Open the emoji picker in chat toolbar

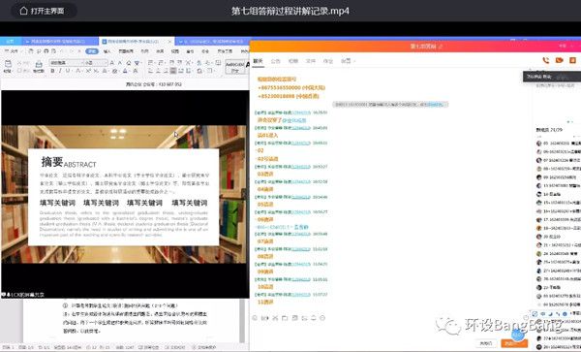tap(255, 318)
